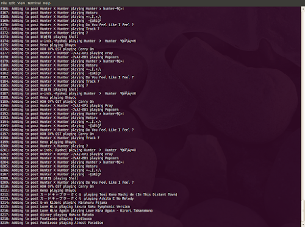Click line 8218 'FootLoose playing Footloose'
This screenshot has height=227, width=305.
[66, 218]
